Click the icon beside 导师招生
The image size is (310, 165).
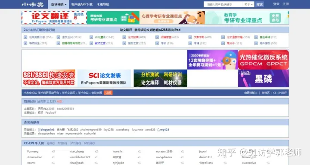tap(25, 43)
